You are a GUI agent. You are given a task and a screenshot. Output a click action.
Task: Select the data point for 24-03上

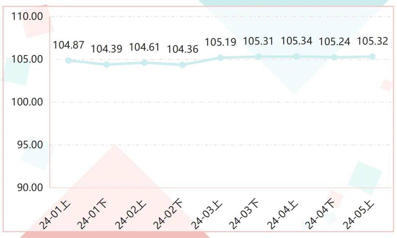pyautogui.click(x=221, y=58)
